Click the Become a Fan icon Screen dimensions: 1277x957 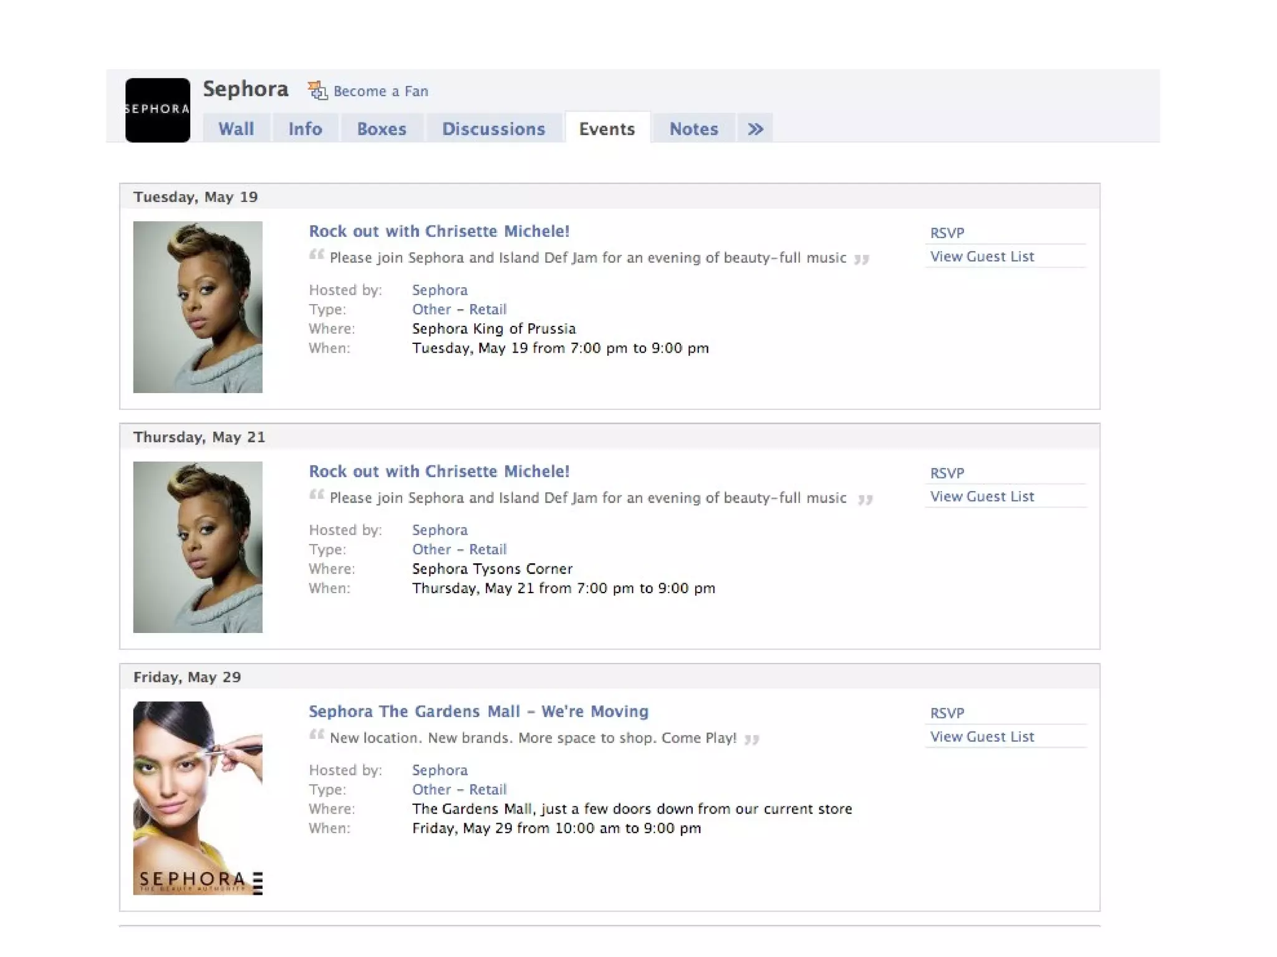(x=317, y=91)
